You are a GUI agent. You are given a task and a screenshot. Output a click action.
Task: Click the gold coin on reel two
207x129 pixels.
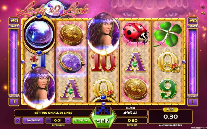71,34
